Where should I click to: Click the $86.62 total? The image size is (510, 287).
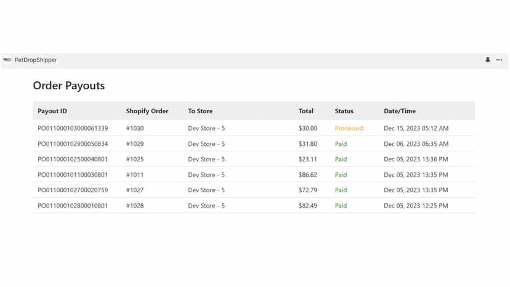coord(308,175)
